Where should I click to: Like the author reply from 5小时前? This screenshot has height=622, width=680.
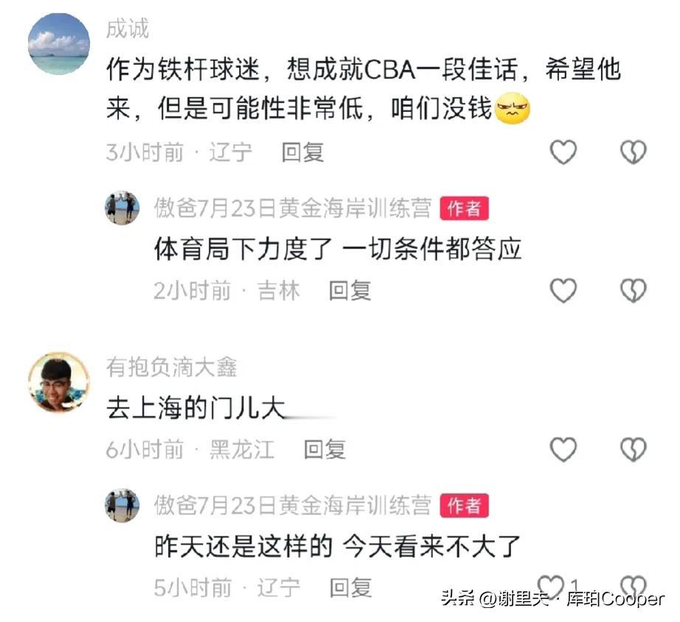551,586
